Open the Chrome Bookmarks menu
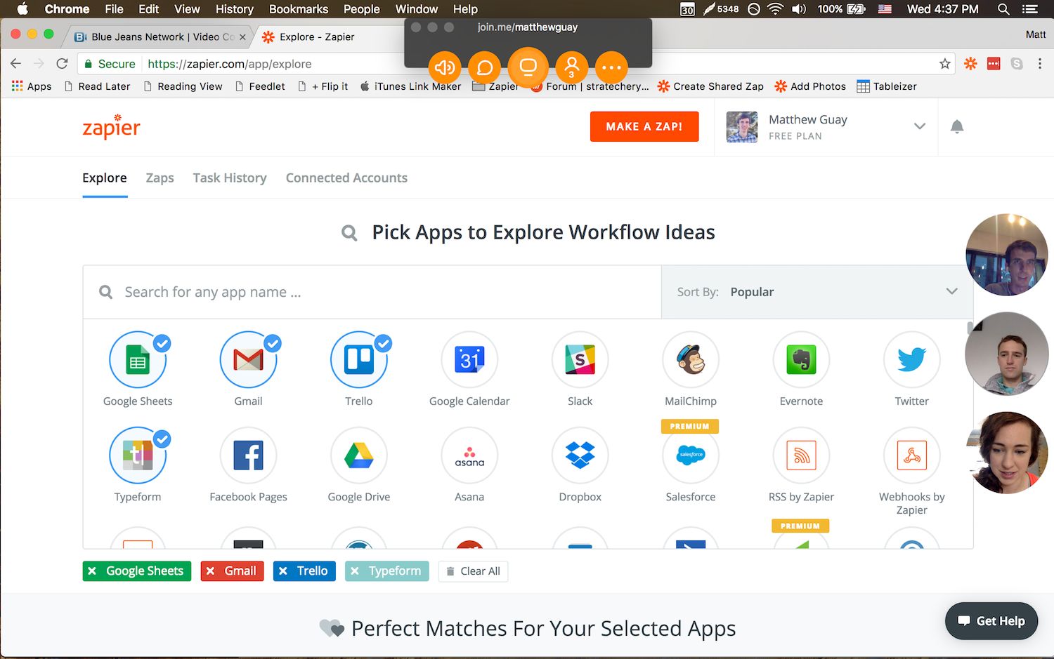This screenshot has width=1054, height=659. (x=298, y=9)
